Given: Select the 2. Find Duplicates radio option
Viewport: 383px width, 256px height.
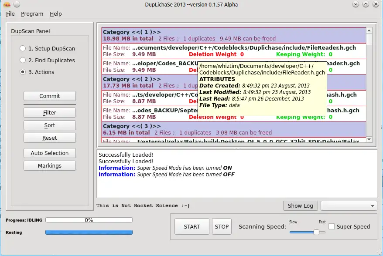Looking at the screenshot, I should (48, 60).
